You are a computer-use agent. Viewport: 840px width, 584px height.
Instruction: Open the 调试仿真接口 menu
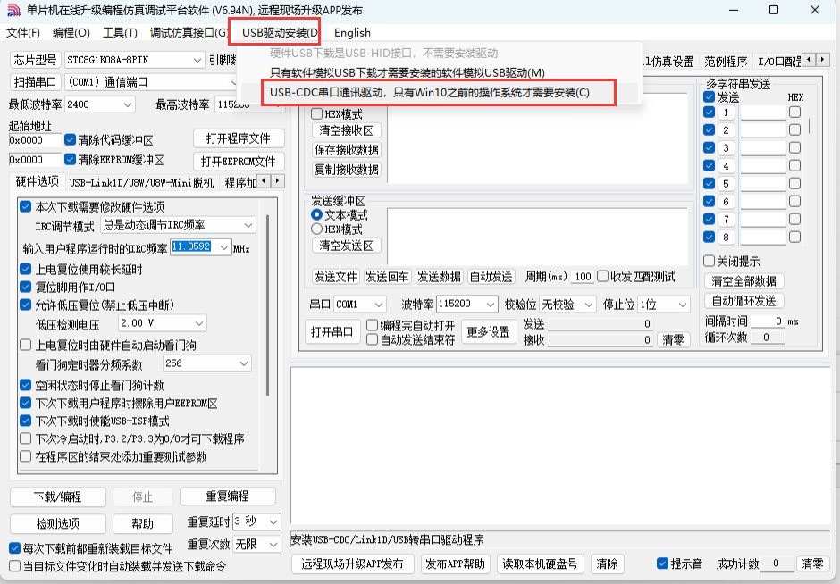tap(189, 33)
